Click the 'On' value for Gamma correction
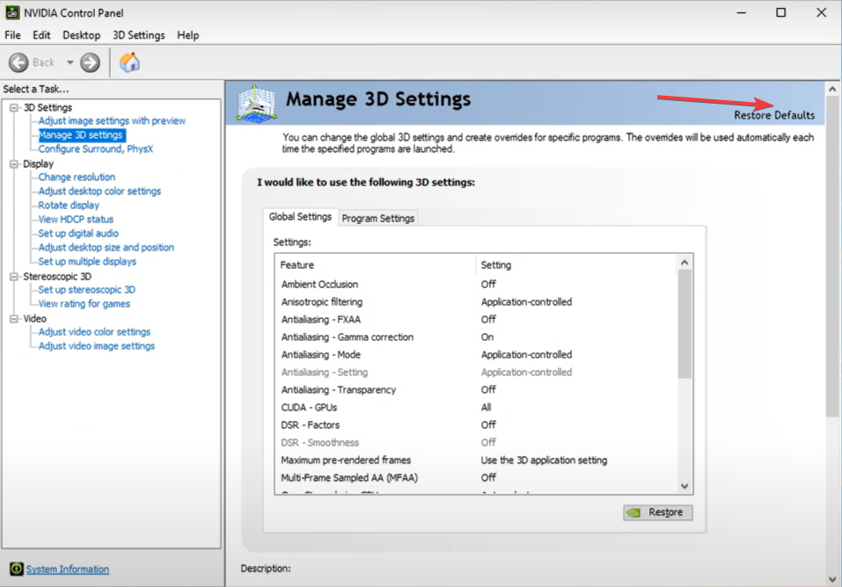The height and width of the screenshot is (587, 842). (487, 337)
